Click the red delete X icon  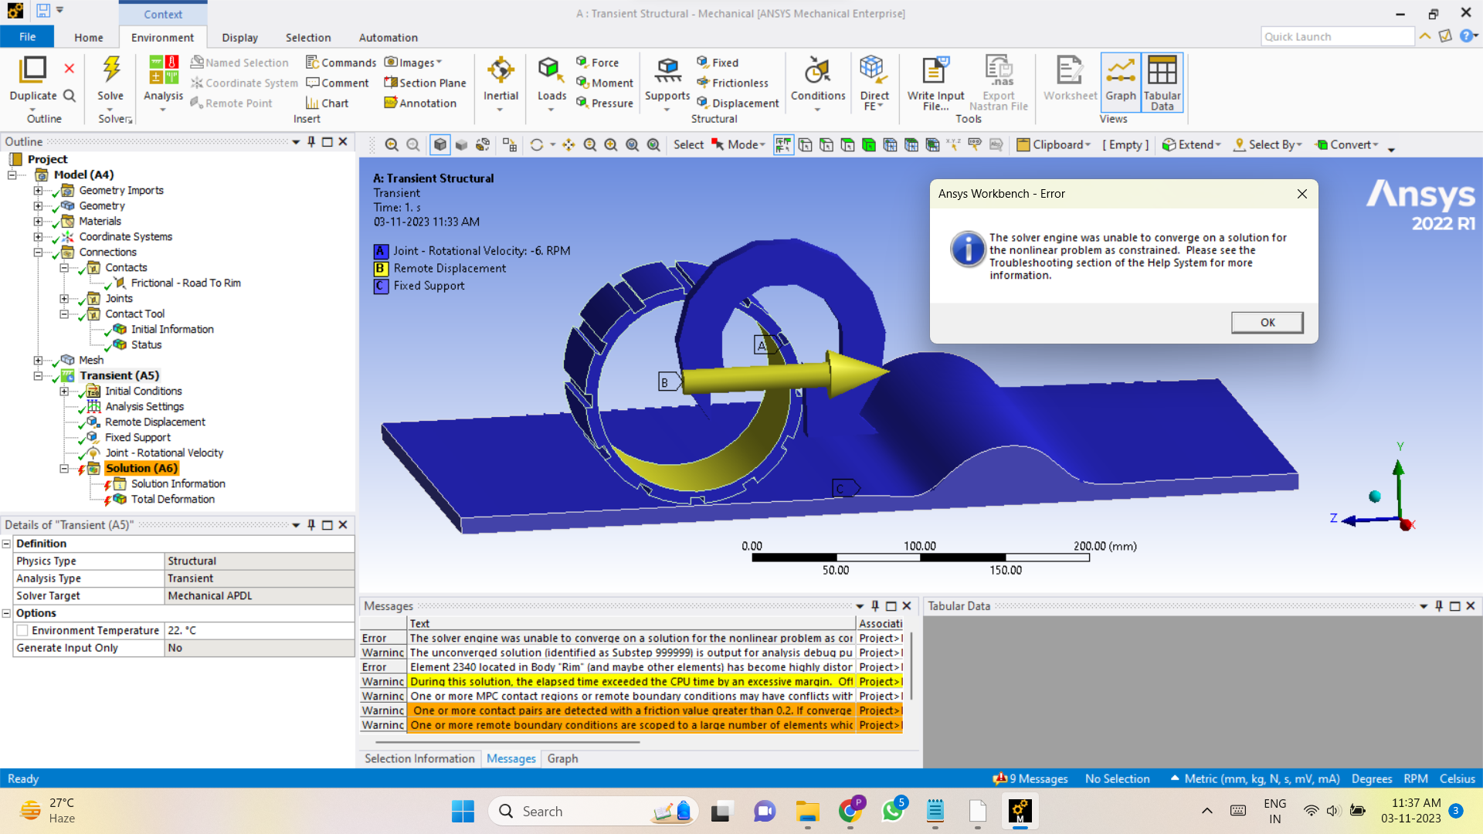(x=70, y=69)
